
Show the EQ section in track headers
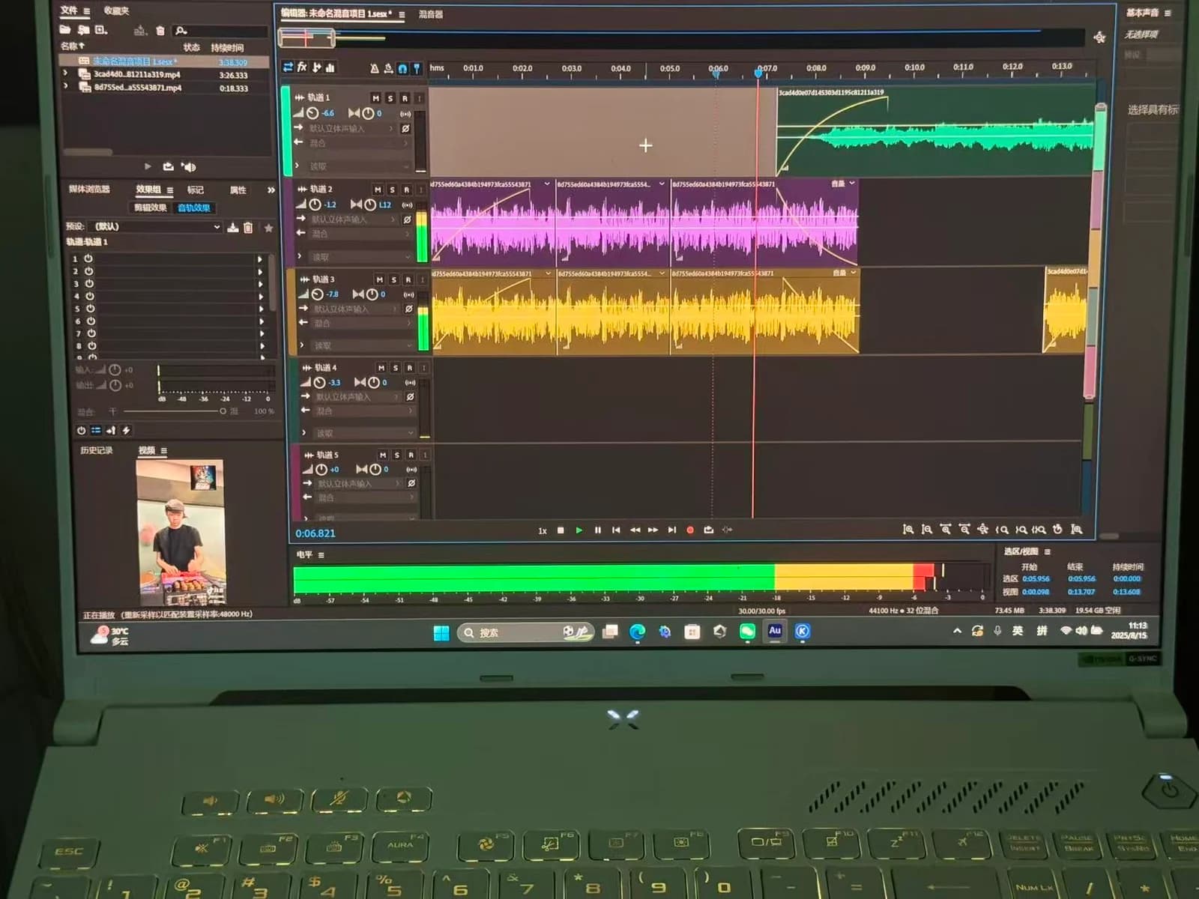(330, 67)
